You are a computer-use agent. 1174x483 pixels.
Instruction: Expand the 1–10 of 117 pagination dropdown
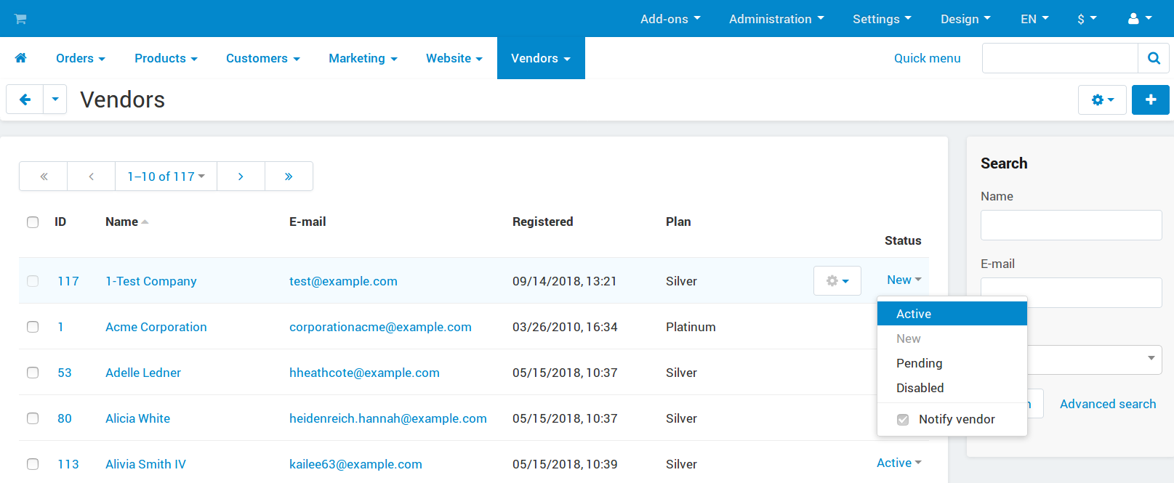tap(166, 176)
